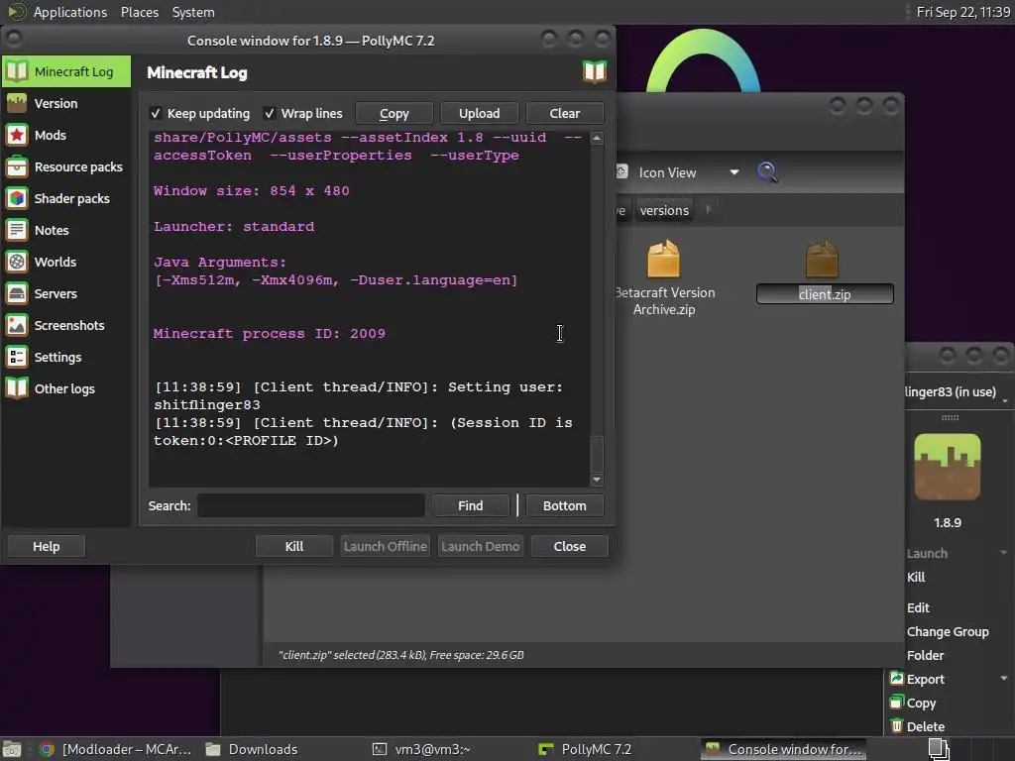Screen dimensions: 1015x761
Task: Open Resource packs page in sidebar
Action: 66,166
